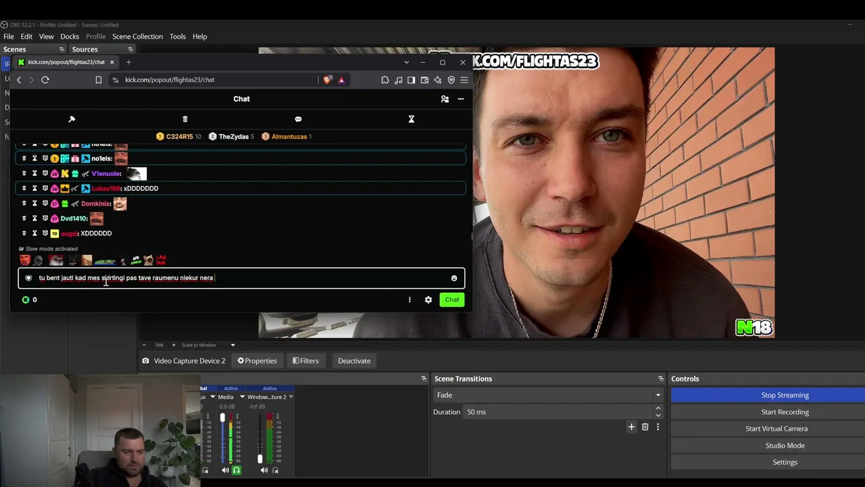Open the vertical dots menu beside chat settings

tap(410, 300)
